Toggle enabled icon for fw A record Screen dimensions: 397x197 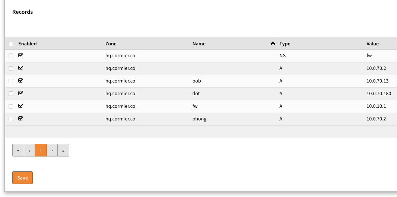point(20,106)
